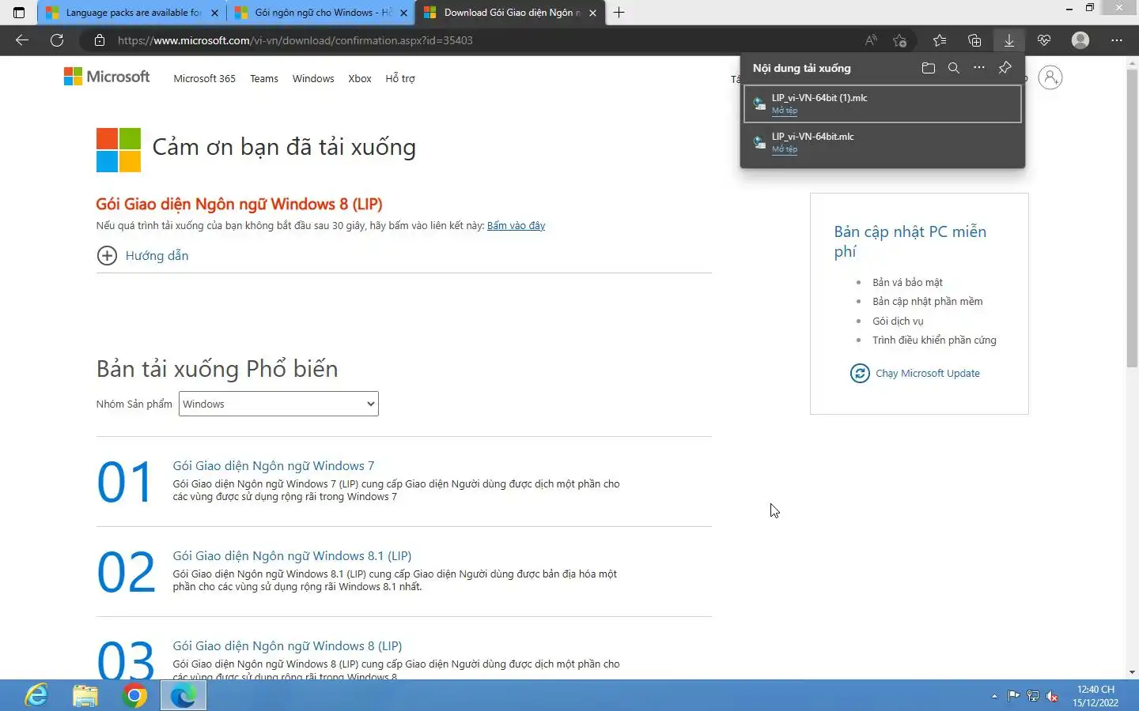Launch Internet Explorer from the taskbar
This screenshot has width=1139, height=711.
[36, 695]
